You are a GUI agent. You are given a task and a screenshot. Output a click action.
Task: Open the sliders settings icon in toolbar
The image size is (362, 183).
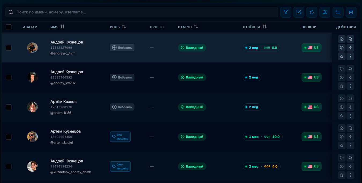tap(325, 12)
